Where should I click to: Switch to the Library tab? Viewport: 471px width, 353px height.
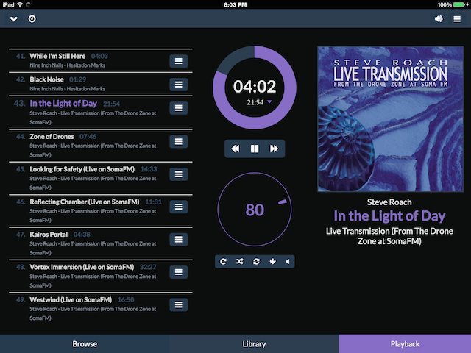coord(254,344)
